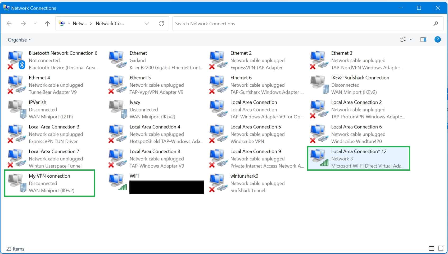Click the 'Microsoft Wi-Fi Direct Virtual' text
Screen dimensions: 448x254
(368, 166)
